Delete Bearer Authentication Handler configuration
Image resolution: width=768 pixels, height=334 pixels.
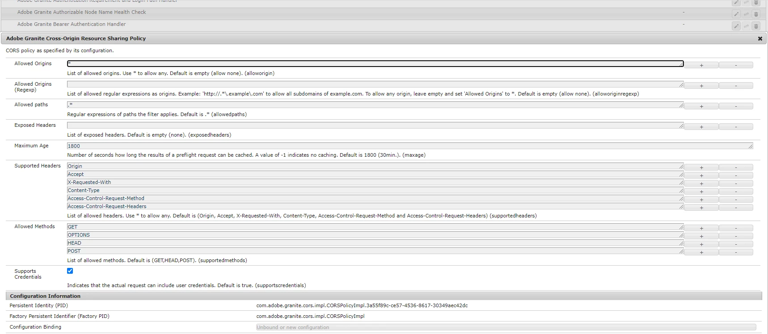[x=756, y=26]
